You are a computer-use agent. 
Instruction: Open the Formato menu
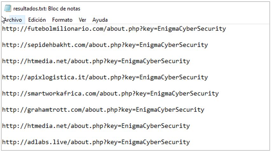tap(62, 20)
